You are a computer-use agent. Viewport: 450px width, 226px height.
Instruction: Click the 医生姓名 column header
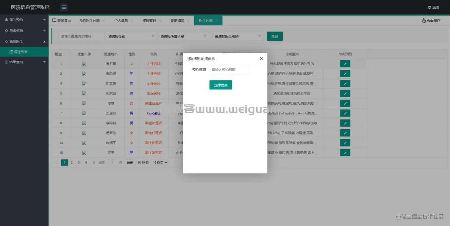point(111,54)
